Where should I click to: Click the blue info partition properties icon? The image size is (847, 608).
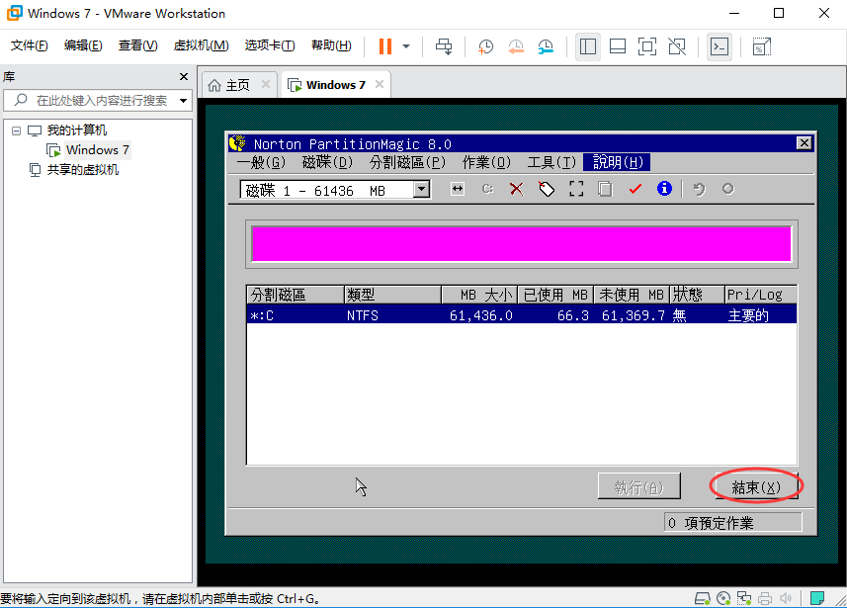coord(664,189)
